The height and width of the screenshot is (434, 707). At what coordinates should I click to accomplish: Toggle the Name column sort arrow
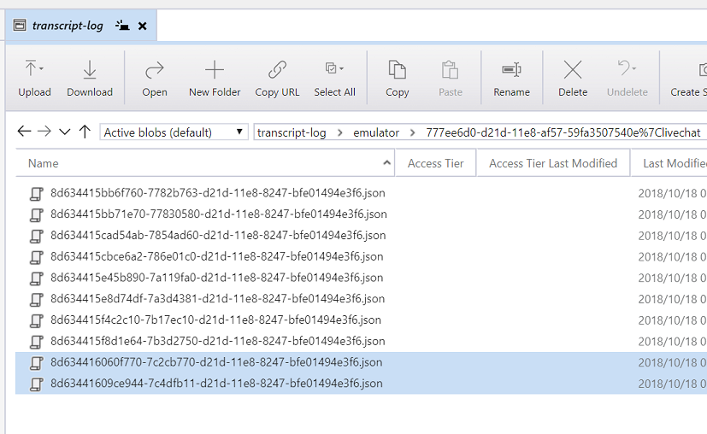pyautogui.click(x=386, y=162)
